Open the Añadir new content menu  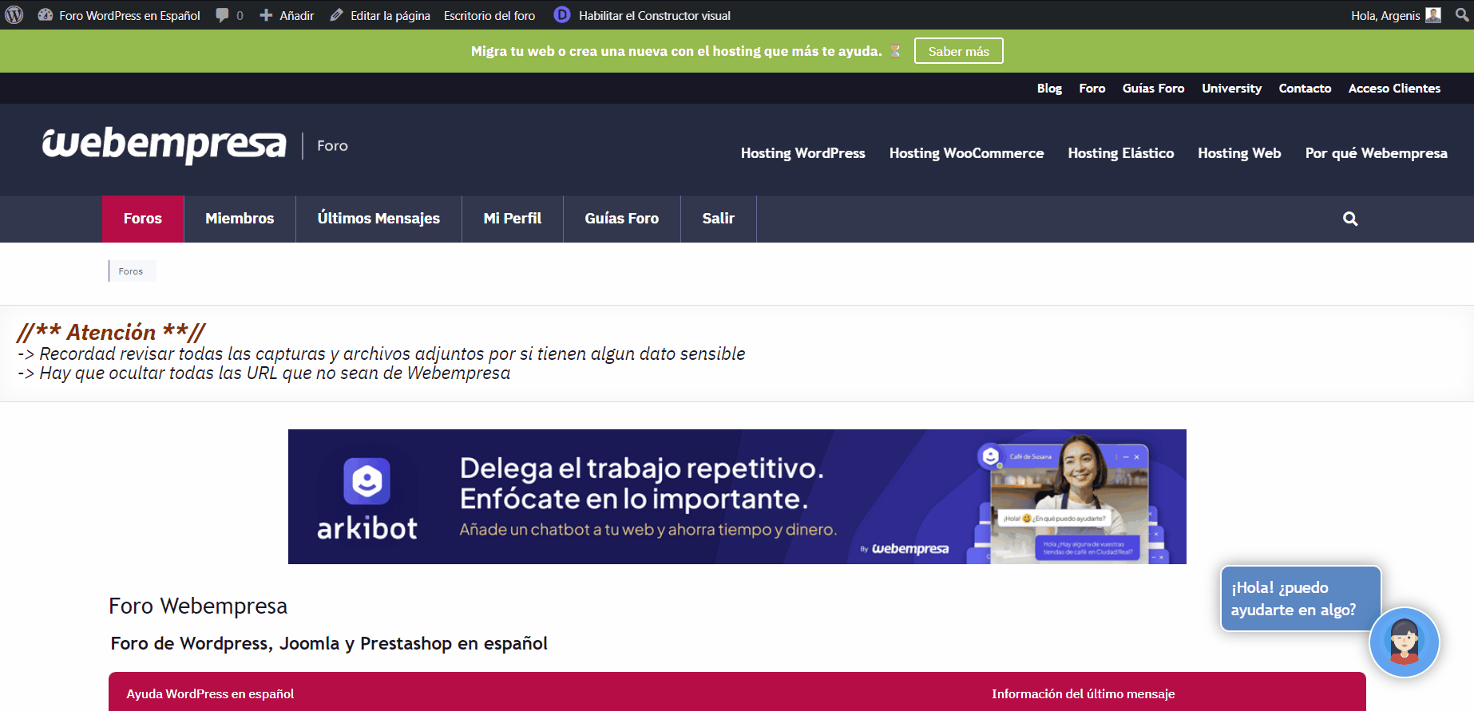[287, 15]
